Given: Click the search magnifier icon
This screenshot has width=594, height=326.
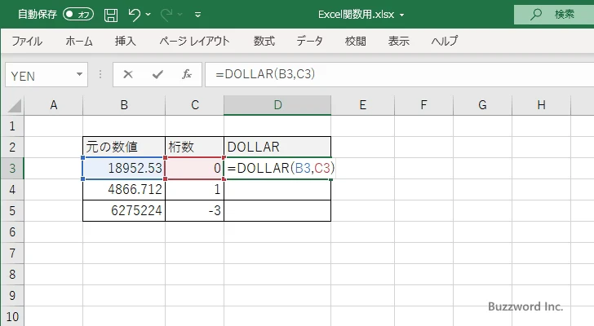Looking at the screenshot, I should click(536, 14).
